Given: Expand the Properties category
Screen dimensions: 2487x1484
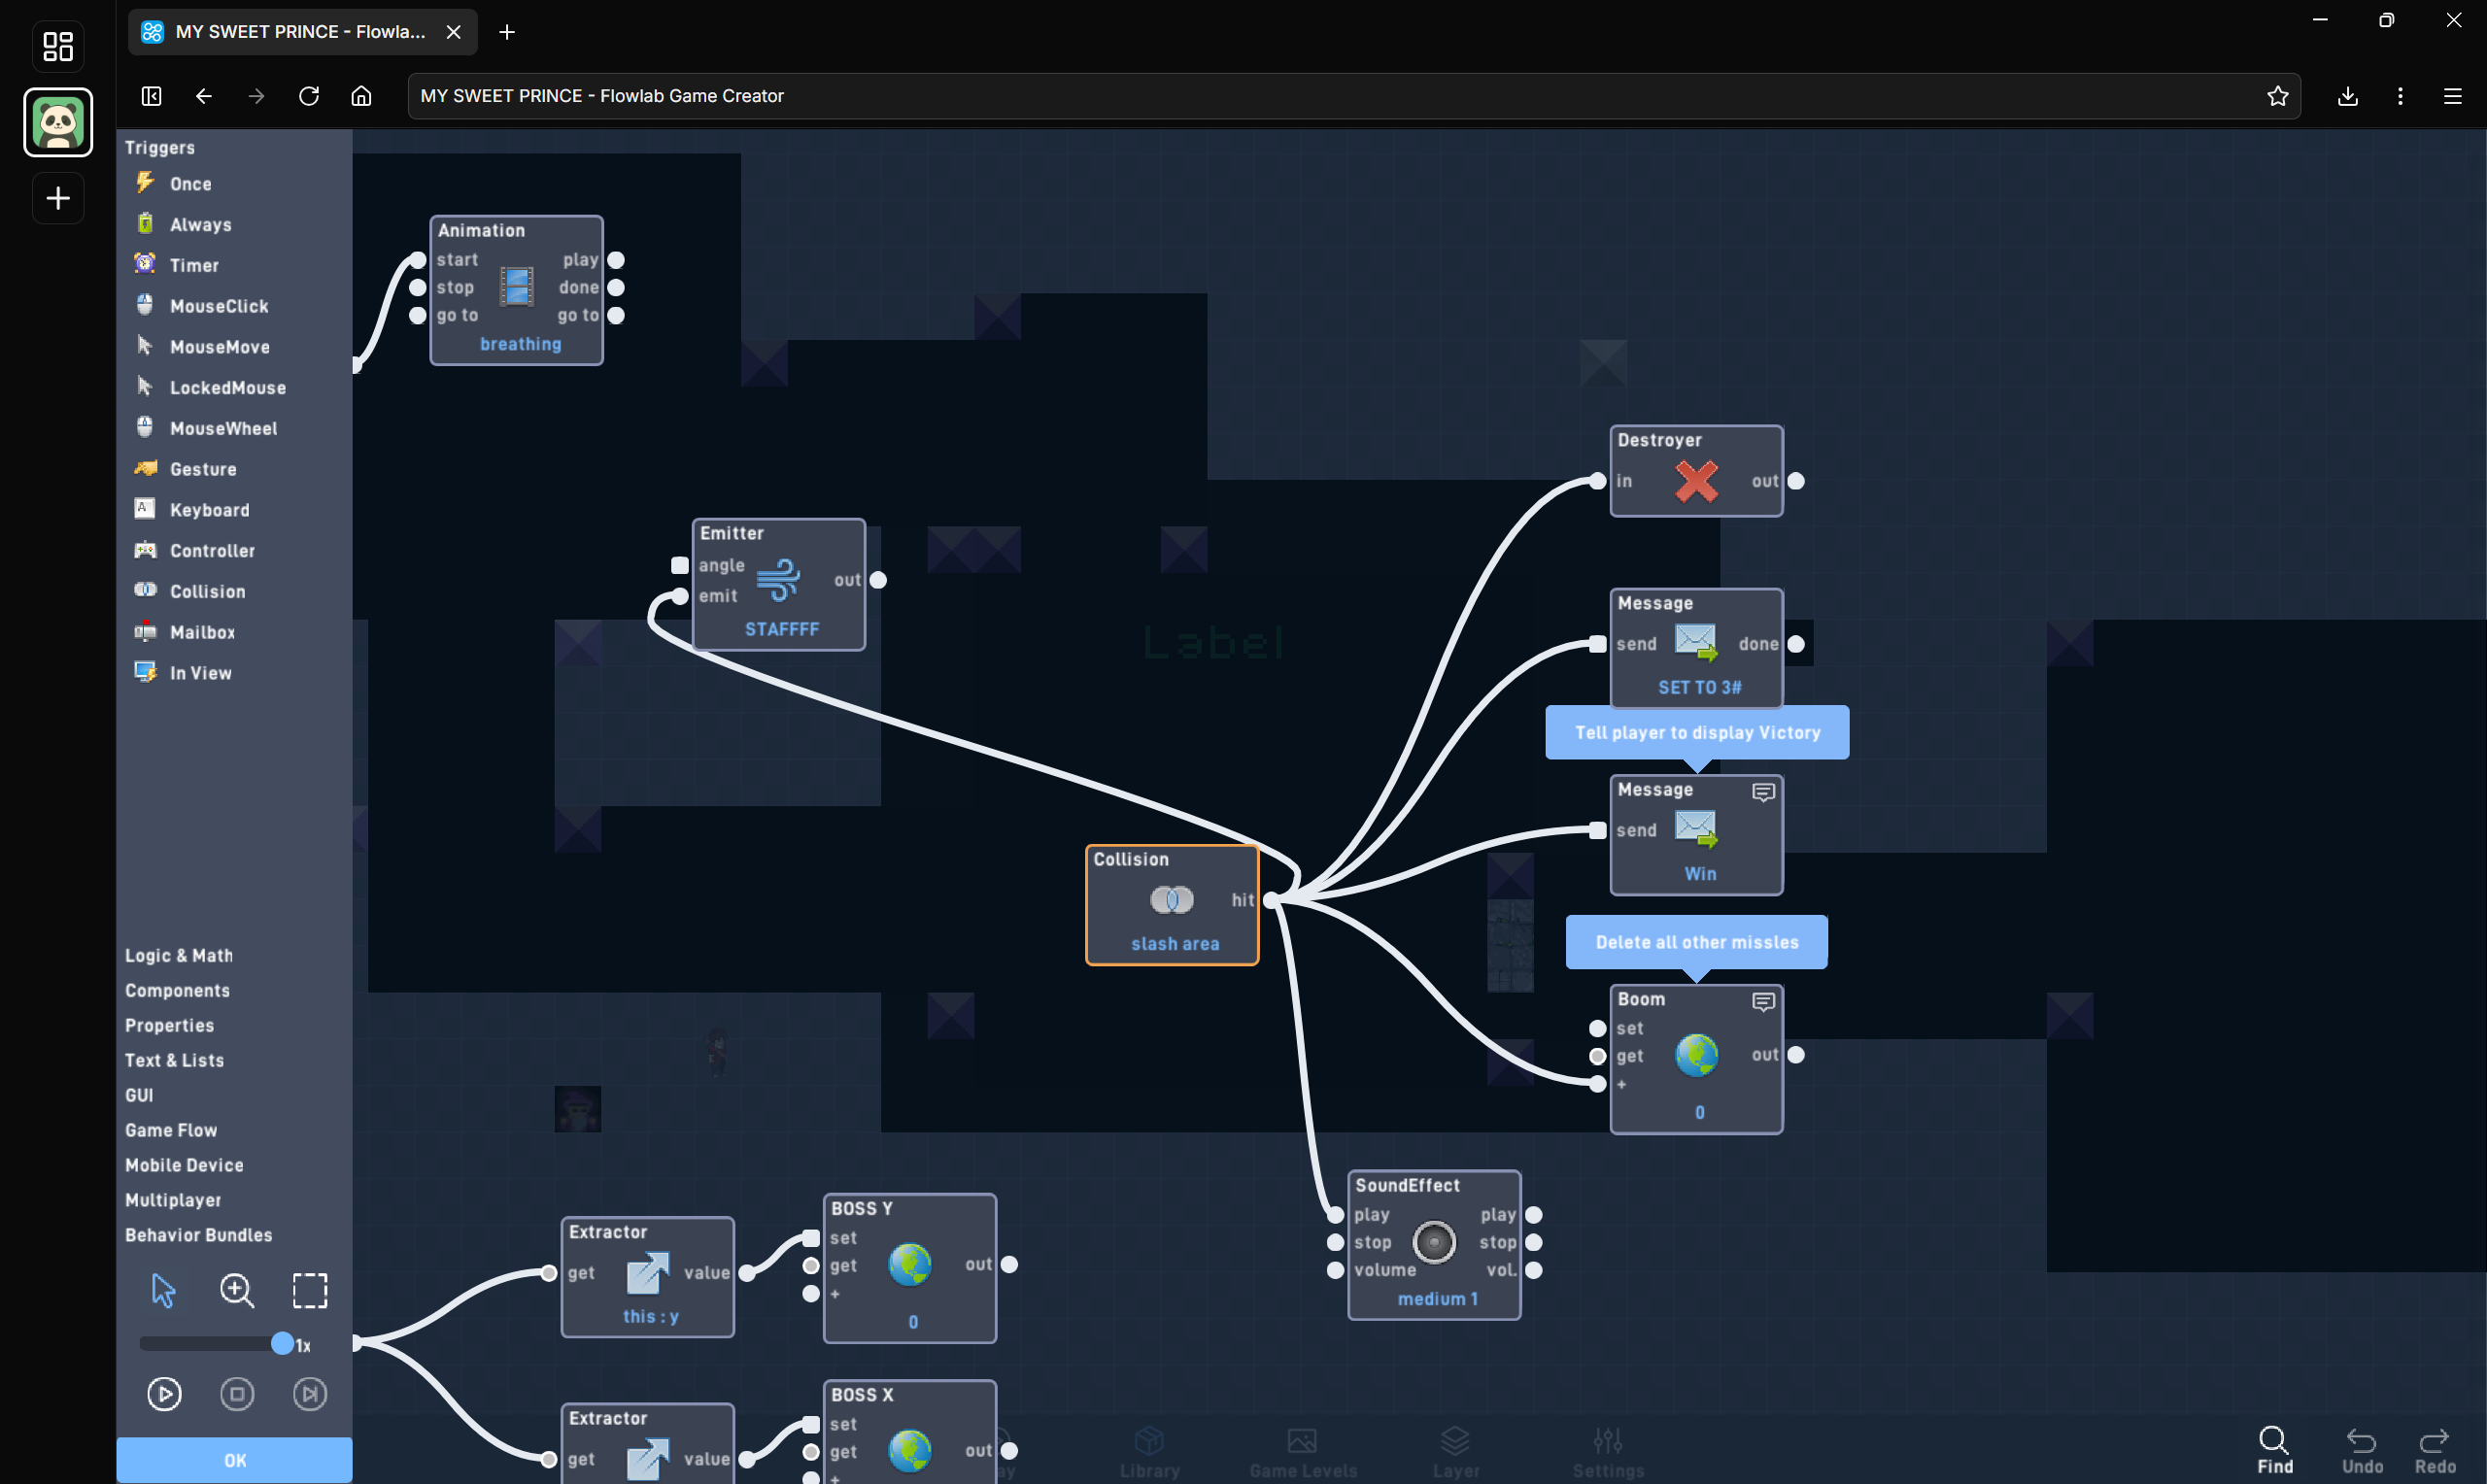Looking at the screenshot, I should click(x=169, y=1025).
